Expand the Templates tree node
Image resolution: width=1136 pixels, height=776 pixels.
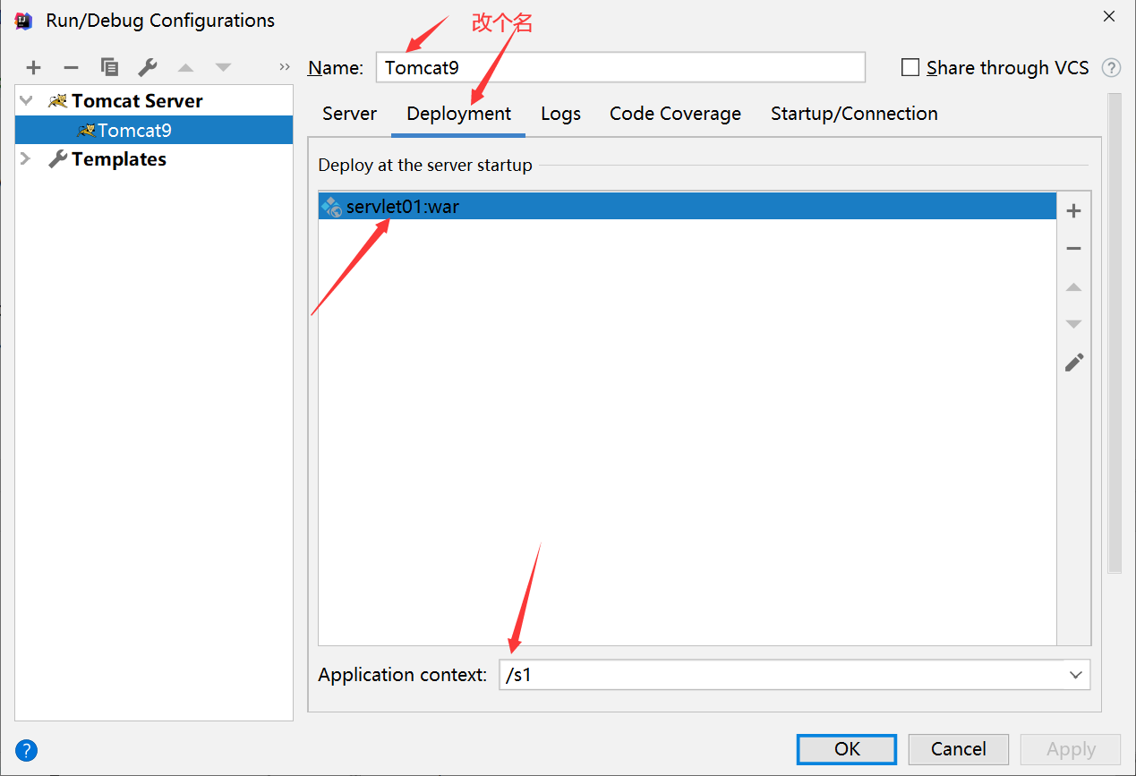pos(26,158)
